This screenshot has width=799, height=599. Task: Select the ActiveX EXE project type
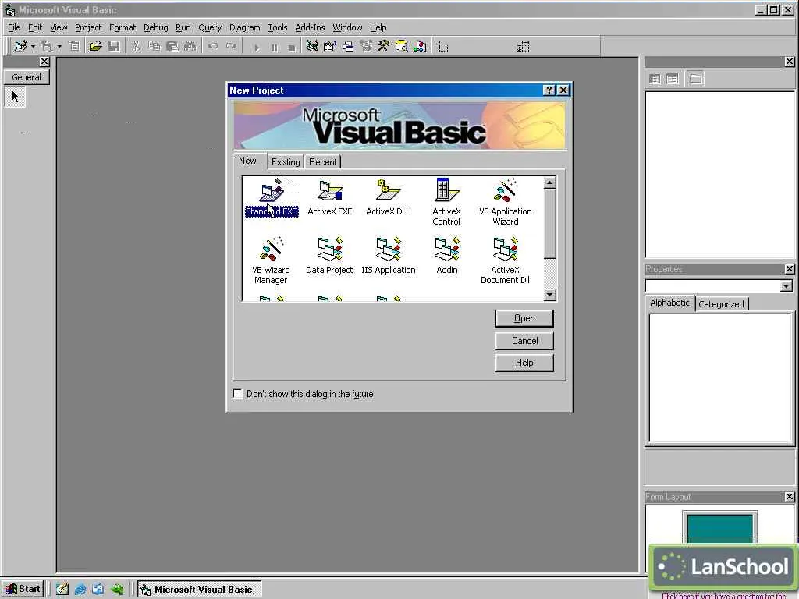(x=330, y=197)
